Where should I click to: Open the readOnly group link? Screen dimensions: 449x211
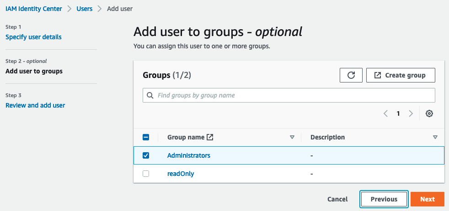tap(181, 173)
